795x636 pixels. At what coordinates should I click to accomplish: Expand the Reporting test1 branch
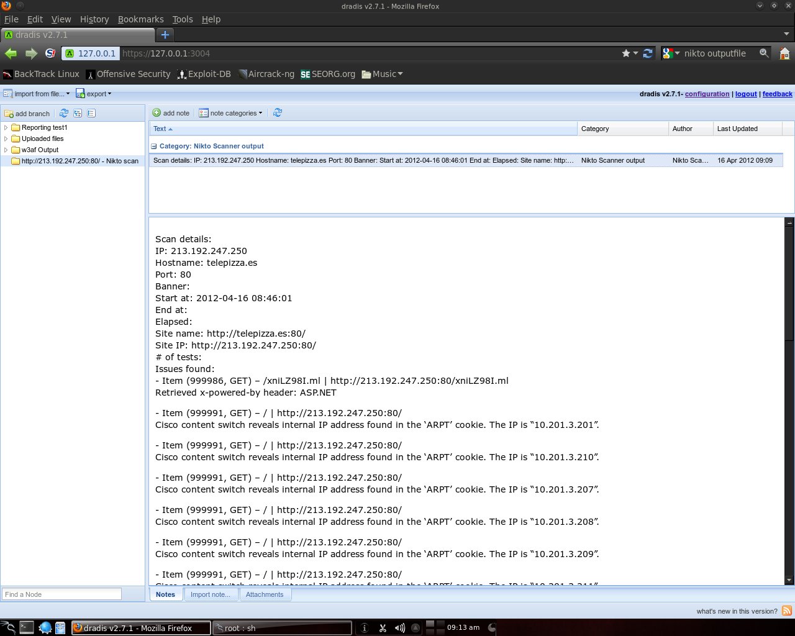click(x=6, y=128)
